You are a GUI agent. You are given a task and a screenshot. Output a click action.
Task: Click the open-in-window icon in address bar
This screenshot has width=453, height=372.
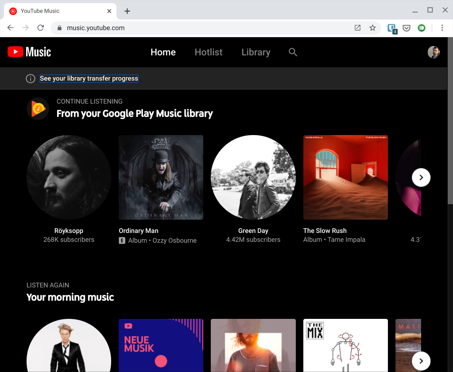coord(357,27)
